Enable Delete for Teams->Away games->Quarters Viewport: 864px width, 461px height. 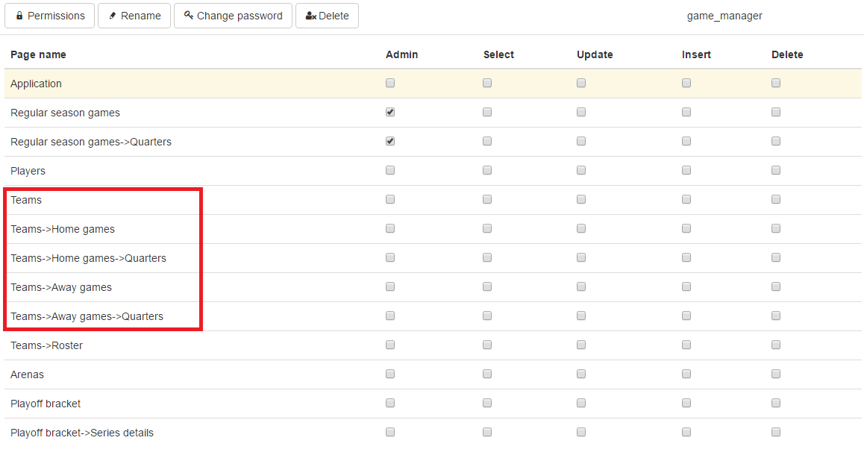pyautogui.click(x=775, y=316)
